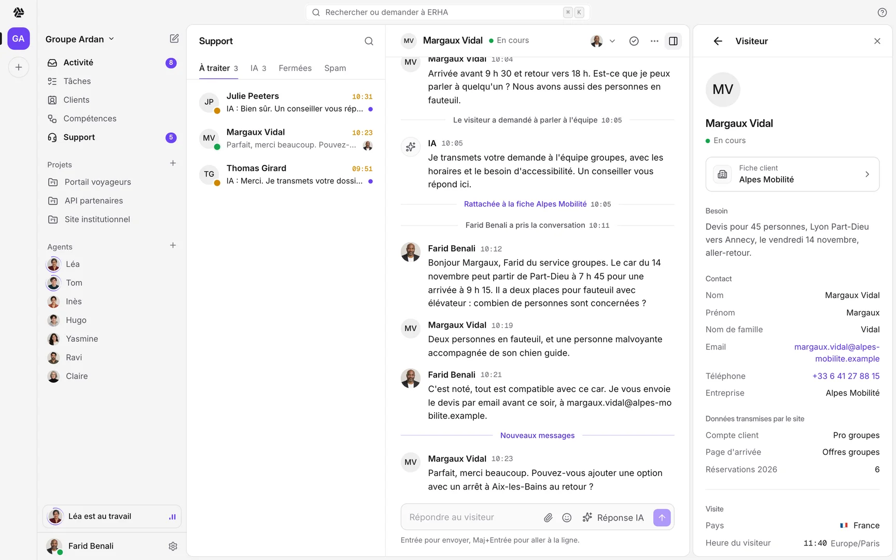Select agent Yasmine
This screenshot has height=560, width=896.
pos(112,339)
